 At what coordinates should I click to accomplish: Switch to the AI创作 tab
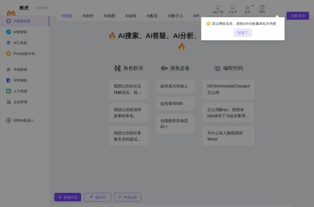[x=88, y=16]
